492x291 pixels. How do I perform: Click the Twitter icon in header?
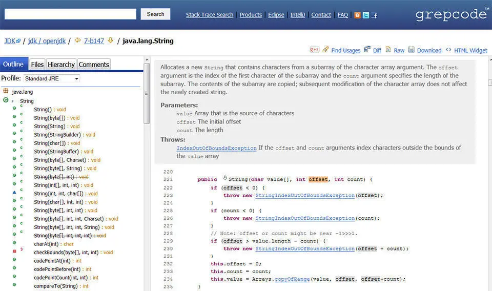point(366,15)
